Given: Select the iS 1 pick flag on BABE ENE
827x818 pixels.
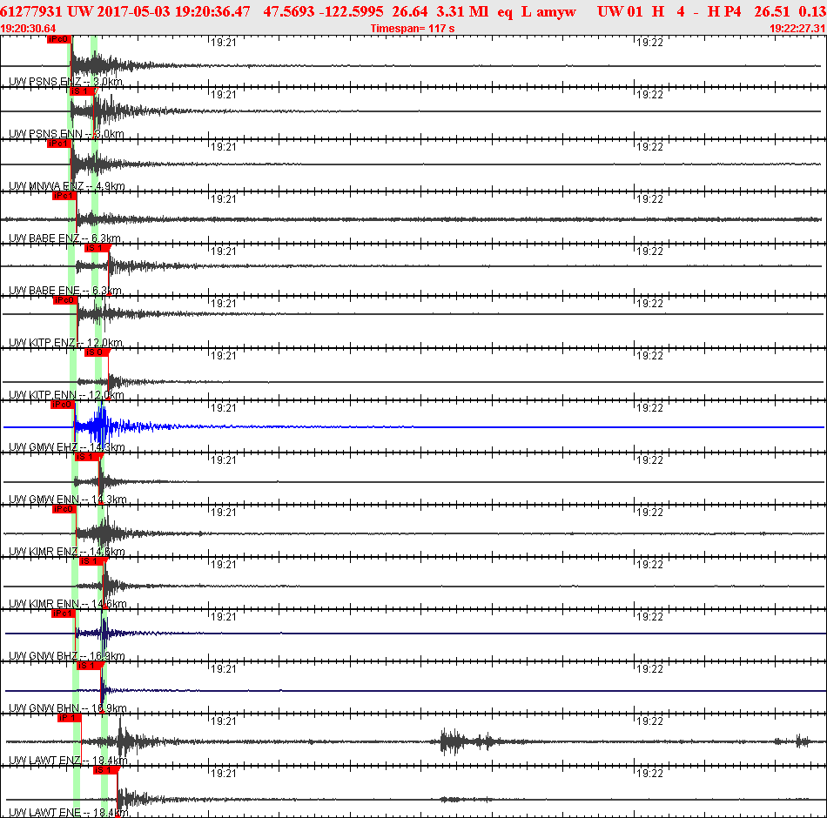Looking at the screenshot, I should (97, 248).
